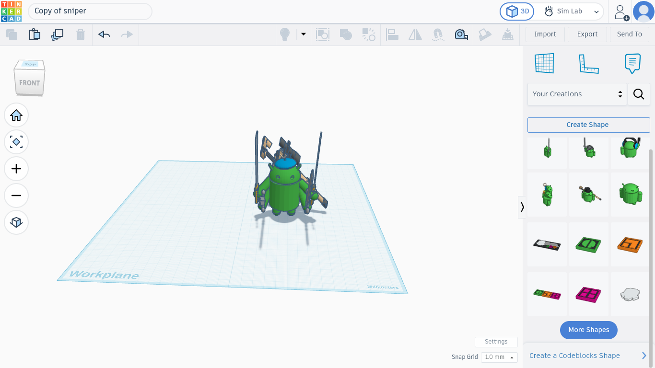The height and width of the screenshot is (368, 655).
Task: Click the Home view button
Action: [16, 115]
